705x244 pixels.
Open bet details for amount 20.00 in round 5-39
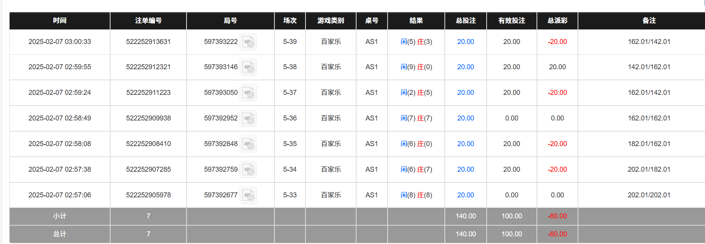click(465, 42)
